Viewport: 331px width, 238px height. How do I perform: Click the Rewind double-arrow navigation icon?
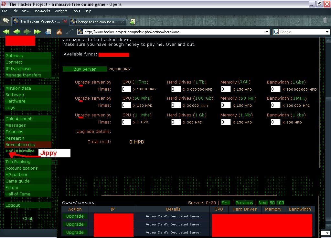6,32
